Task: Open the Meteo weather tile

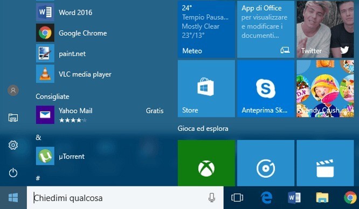Action: pos(206,29)
